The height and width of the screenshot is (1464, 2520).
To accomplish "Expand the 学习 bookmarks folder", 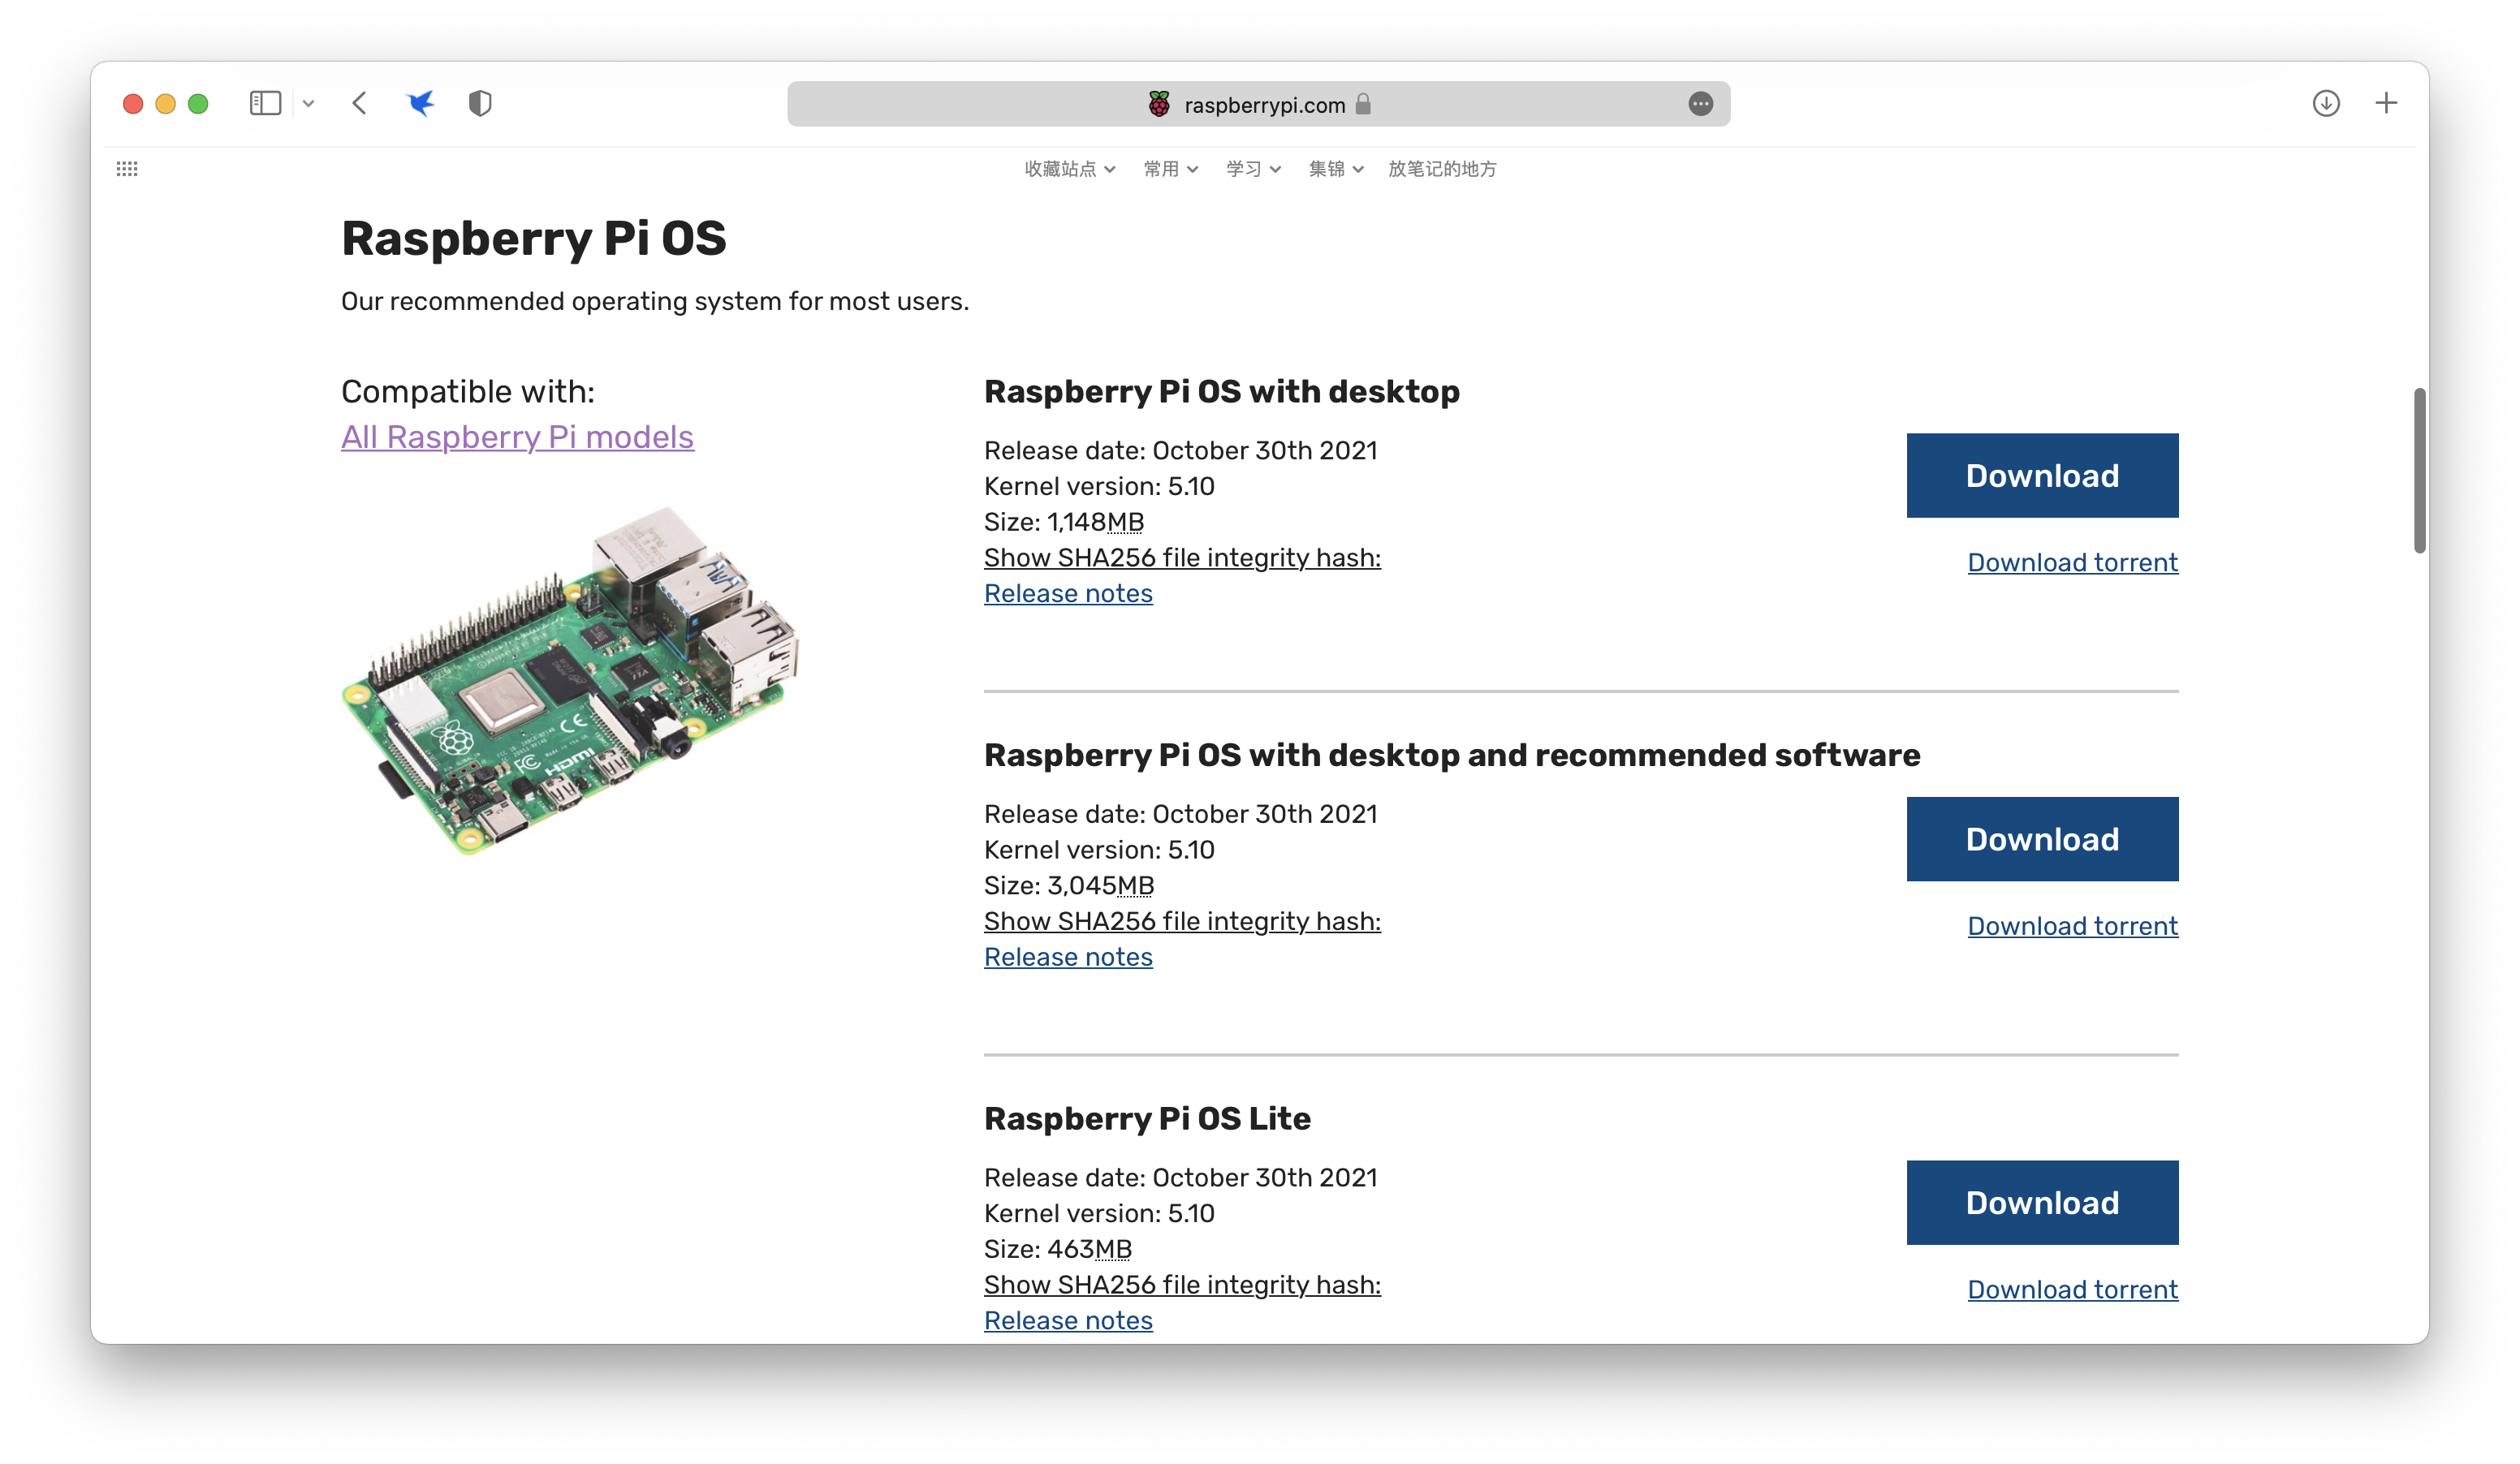I will tap(1253, 169).
